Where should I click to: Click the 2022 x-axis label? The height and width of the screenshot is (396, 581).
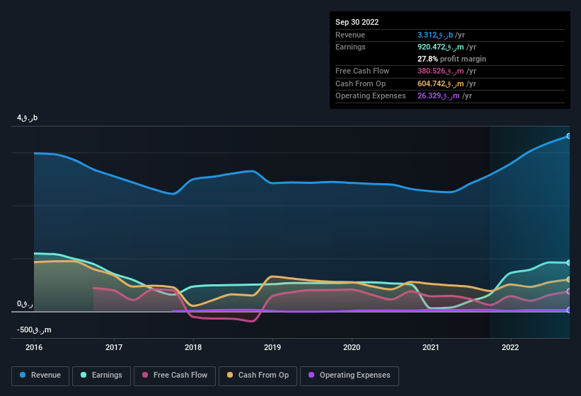[510, 347]
